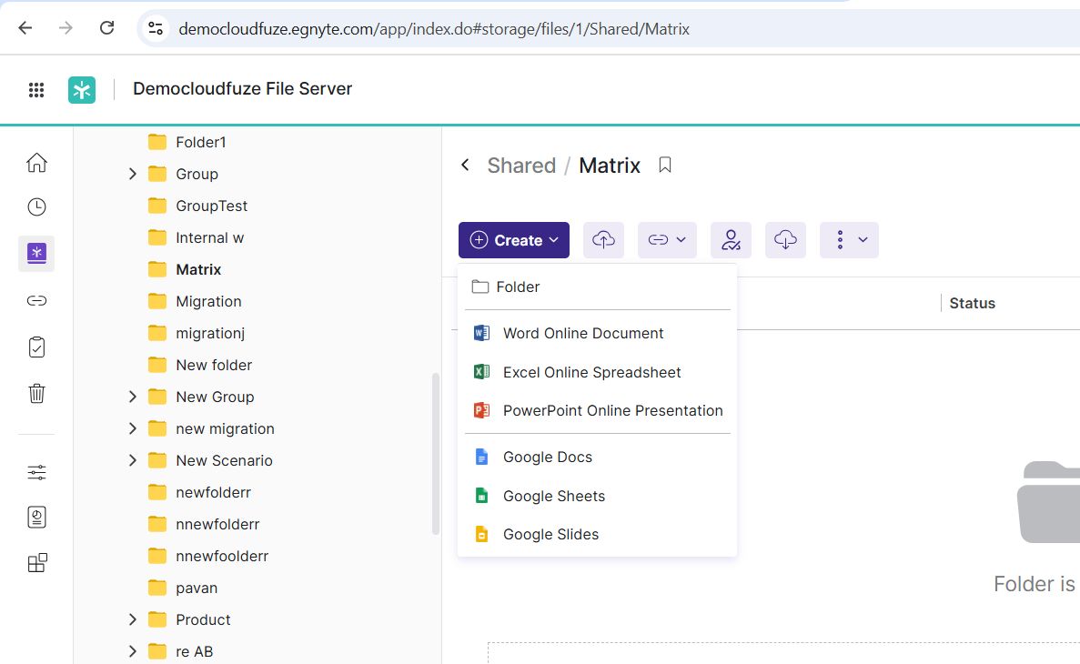Click the Egnyte logo icon
Screen dimensions: 1080x664
[x=82, y=89]
